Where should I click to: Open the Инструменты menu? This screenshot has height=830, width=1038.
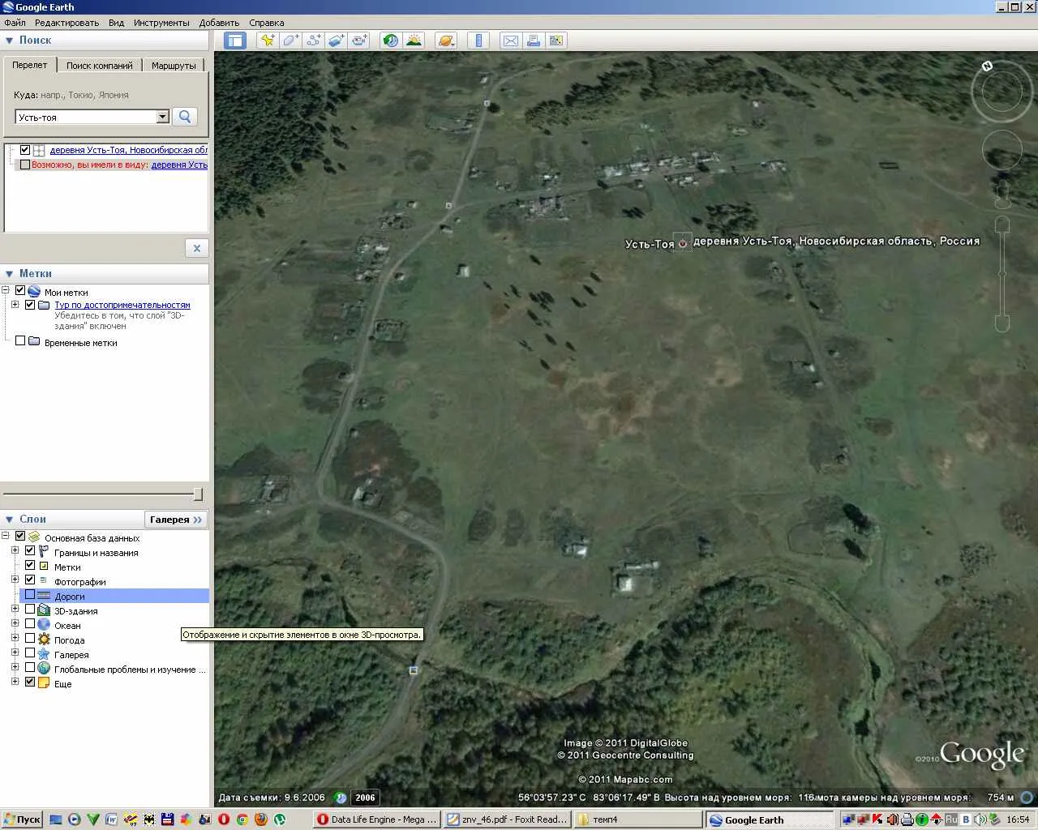pyautogui.click(x=161, y=23)
